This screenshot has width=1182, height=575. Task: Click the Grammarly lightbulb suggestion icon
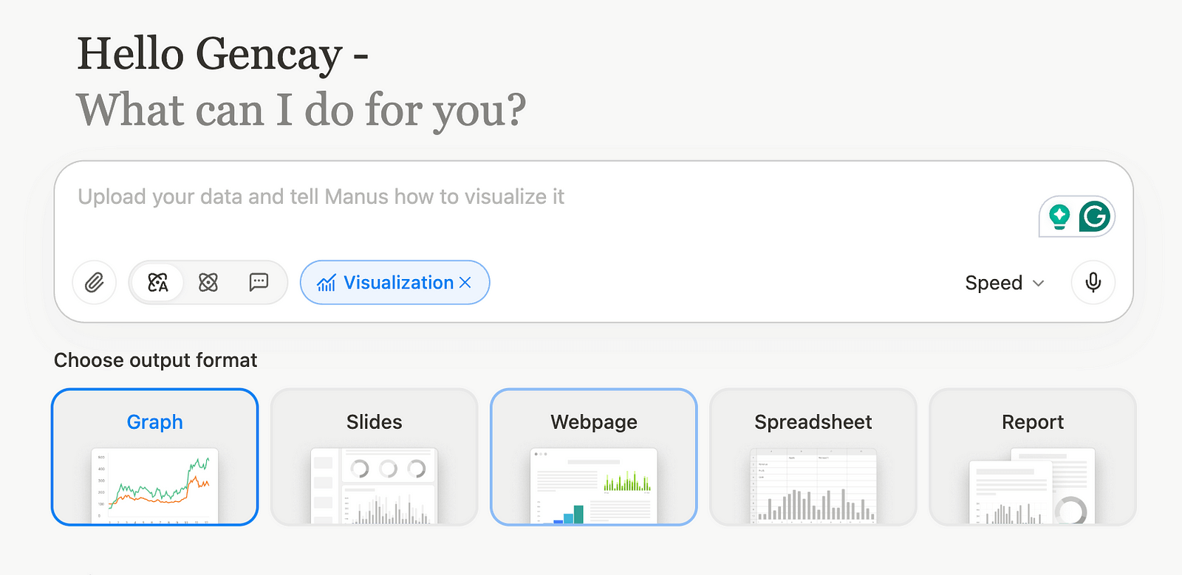point(1060,216)
